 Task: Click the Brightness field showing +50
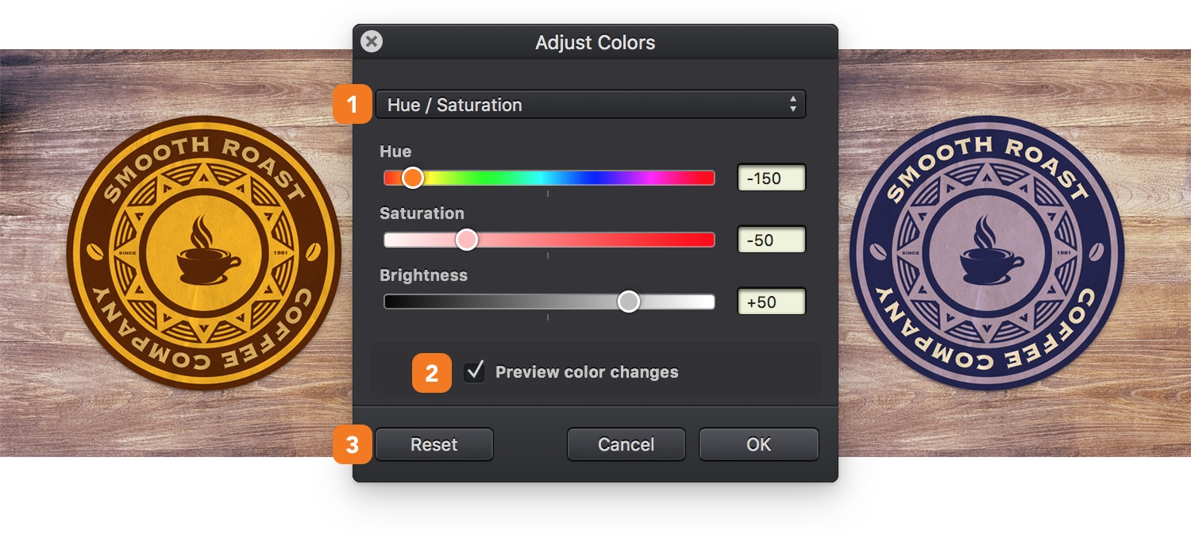(x=772, y=302)
